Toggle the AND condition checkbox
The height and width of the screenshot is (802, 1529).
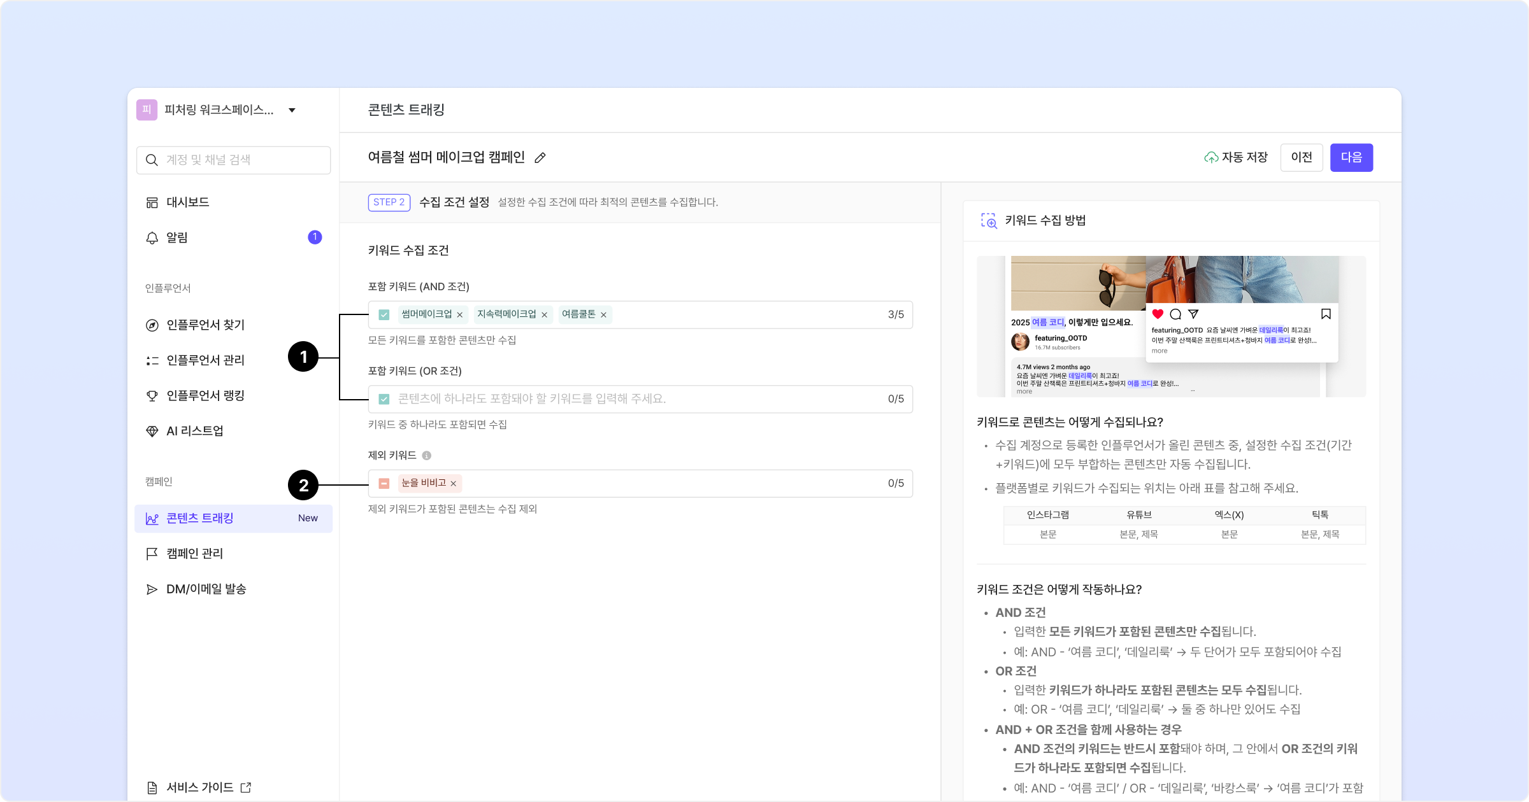(x=384, y=314)
